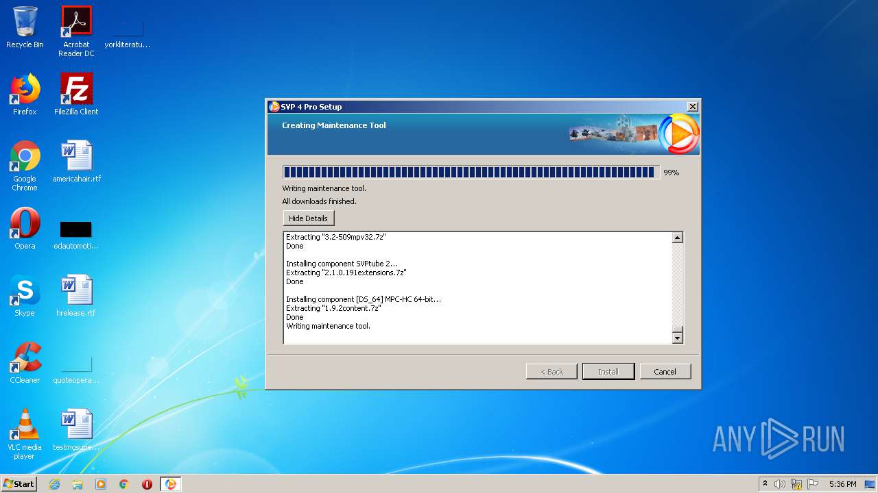Viewport: 878px width, 493px height.
Task: Click the Hide Details button
Action: pyautogui.click(x=308, y=218)
